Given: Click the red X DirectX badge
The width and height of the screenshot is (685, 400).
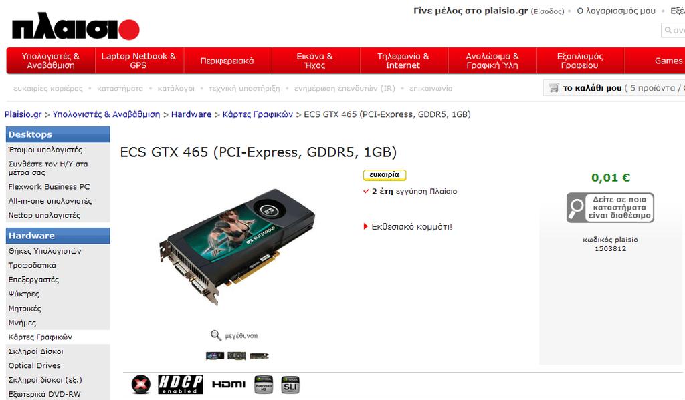Looking at the screenshot, I should 141,384.
